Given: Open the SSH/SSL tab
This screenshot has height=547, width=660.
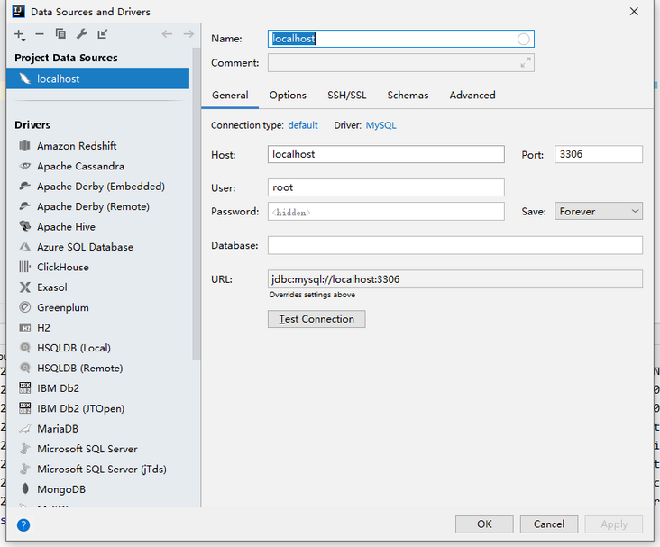Looking at the screenshot, I should click(347, 96).
